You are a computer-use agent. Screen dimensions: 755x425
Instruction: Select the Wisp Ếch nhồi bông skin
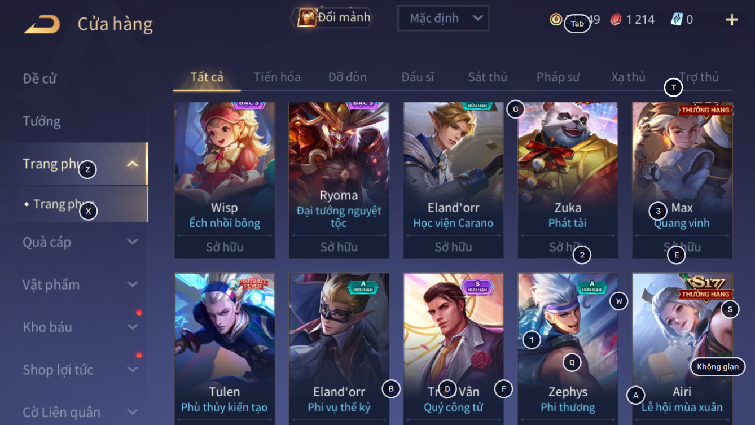[225, 180]
